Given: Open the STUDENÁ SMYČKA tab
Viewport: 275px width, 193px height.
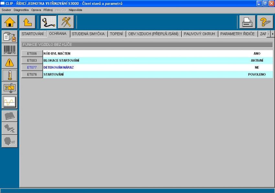Looking at the screenshot, I should point(88,34).
